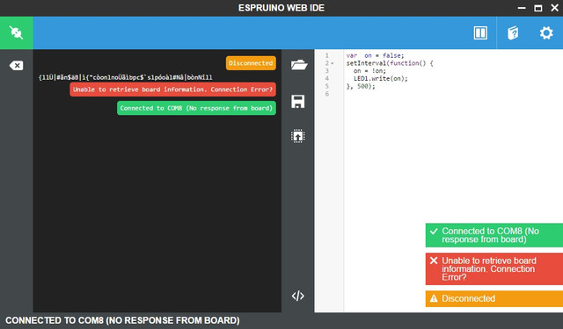The width and height of the screenshot is (563, 329).
Task: Open a file with the folder icon
Action: 299,65
